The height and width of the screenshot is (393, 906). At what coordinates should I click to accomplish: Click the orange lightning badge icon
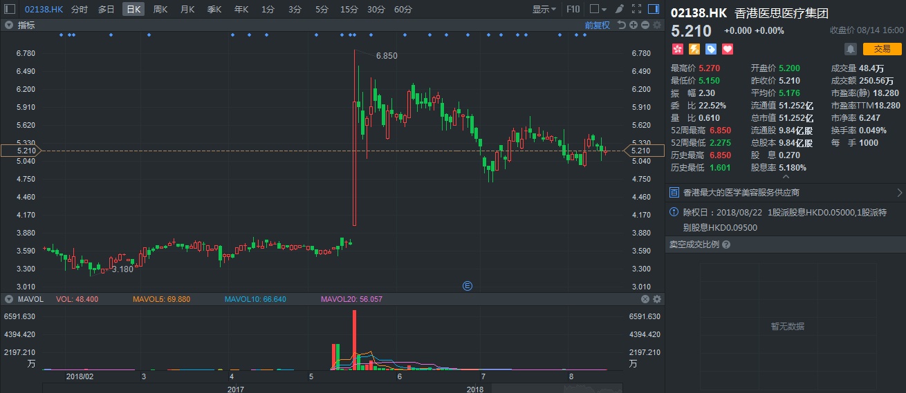694,49
